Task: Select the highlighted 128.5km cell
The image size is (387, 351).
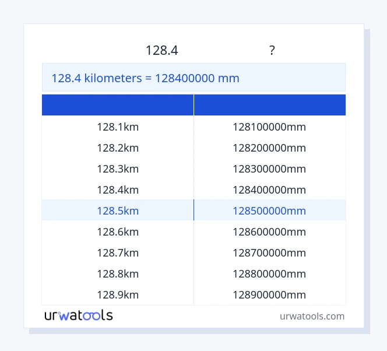Action: pos(118,211)
